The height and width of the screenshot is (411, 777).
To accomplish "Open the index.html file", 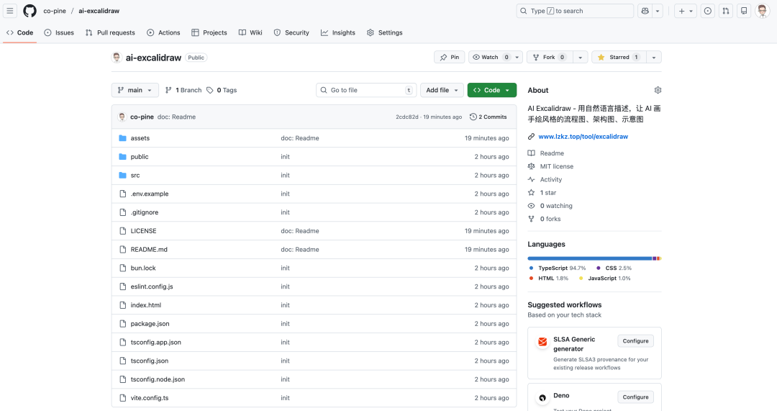I will (x=145, y=305).
